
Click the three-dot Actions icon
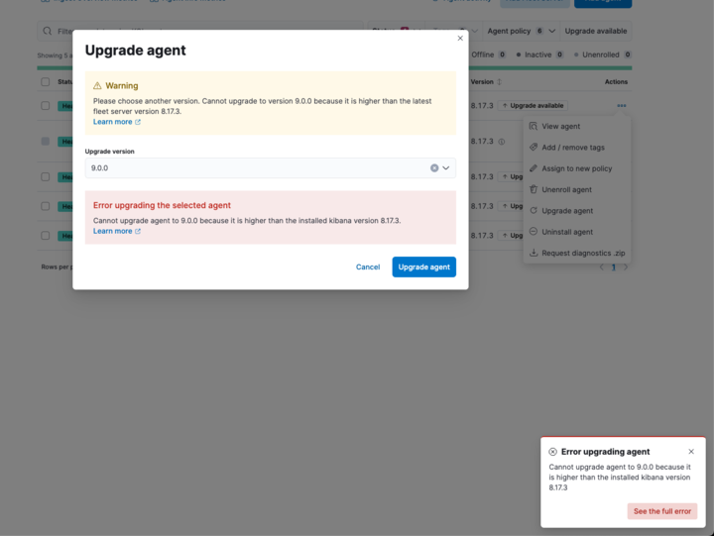(x=621, y=106)
